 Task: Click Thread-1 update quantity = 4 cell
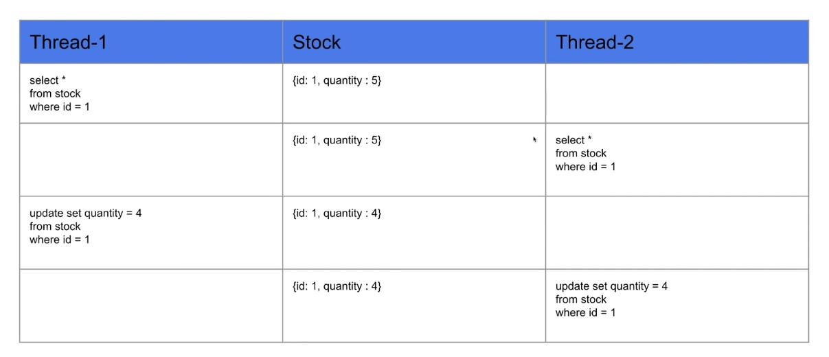pyautogui.click(x=151, y=233)
